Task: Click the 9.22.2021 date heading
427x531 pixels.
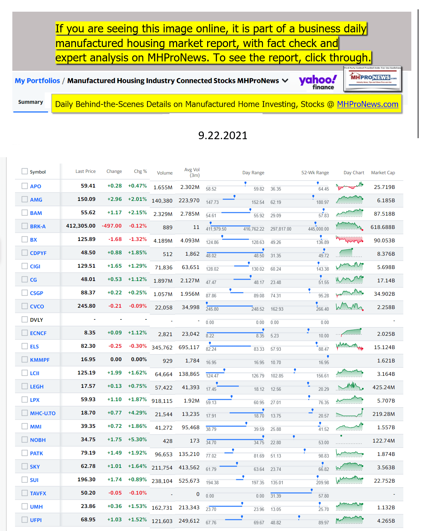Action: (223, 136)
